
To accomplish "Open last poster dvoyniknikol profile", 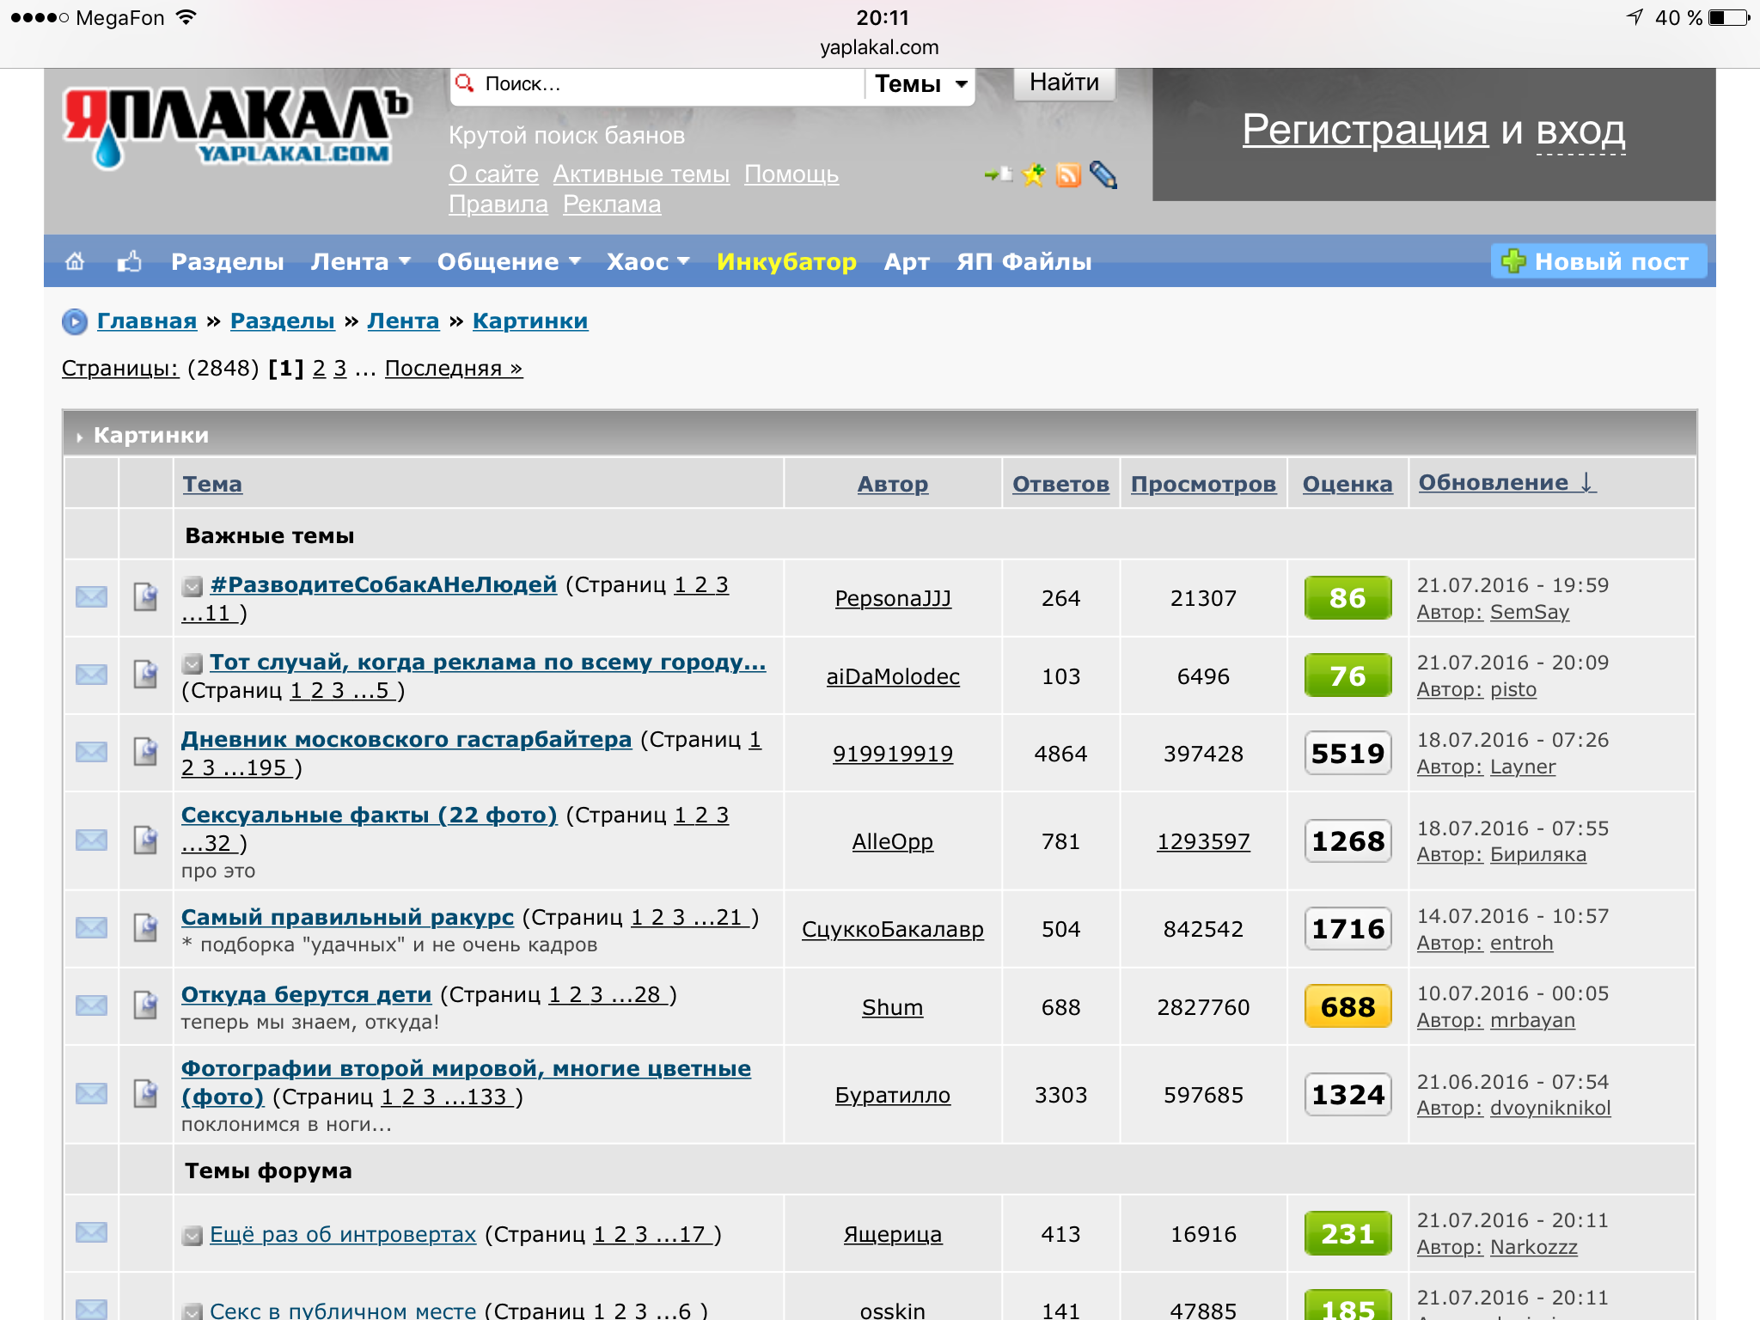I will (1550, 1108).
